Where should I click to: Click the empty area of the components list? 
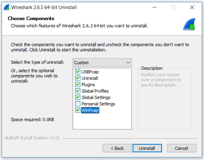(x=102, y=121)
